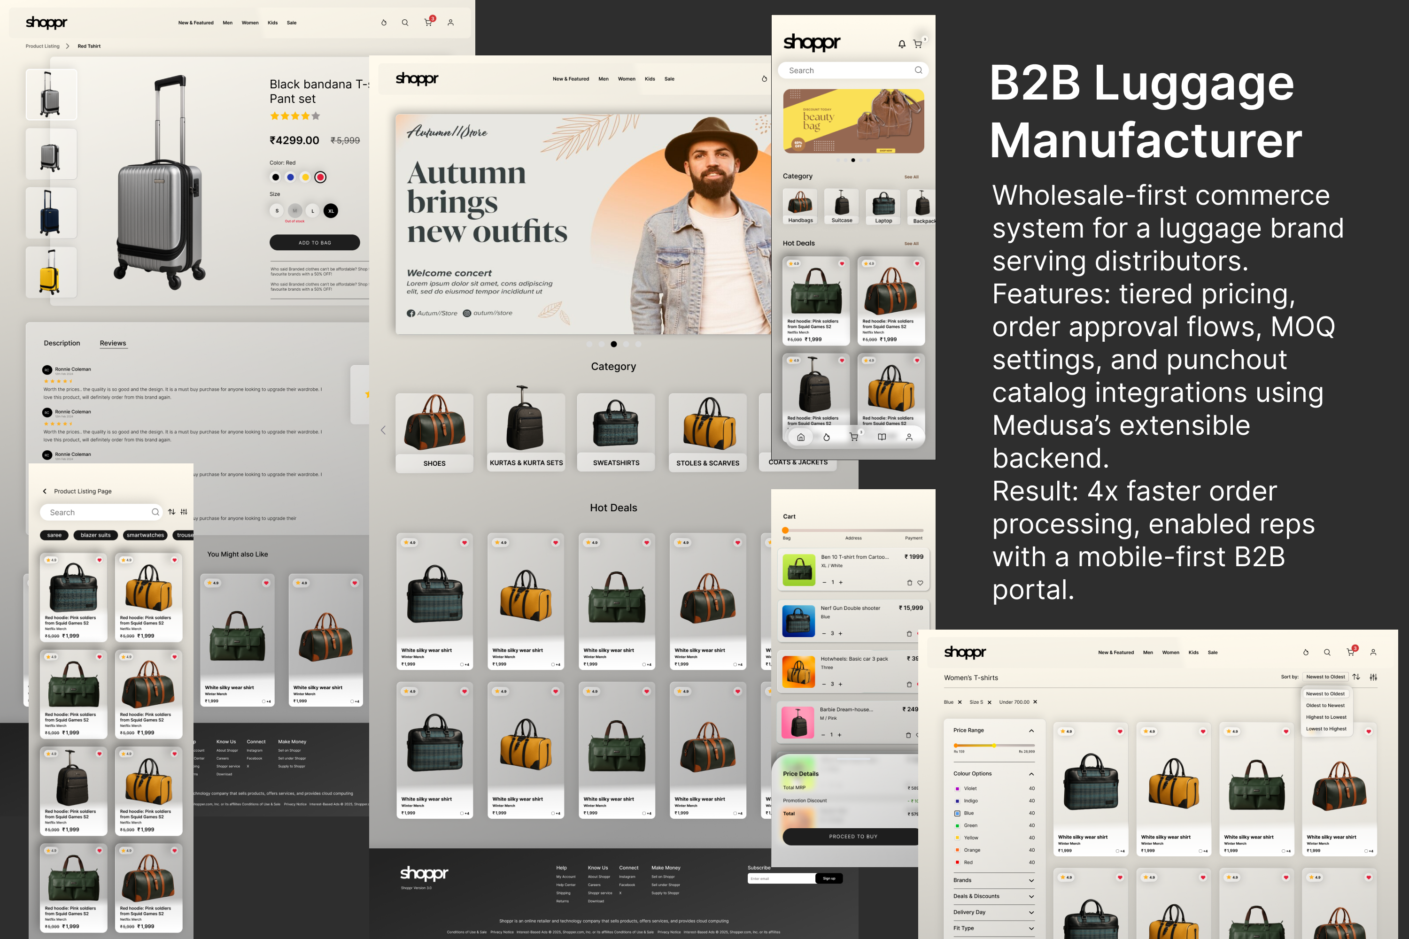Switch to the Reviews tab
This screenshot has width=1409, height=939.
point(113,343)
